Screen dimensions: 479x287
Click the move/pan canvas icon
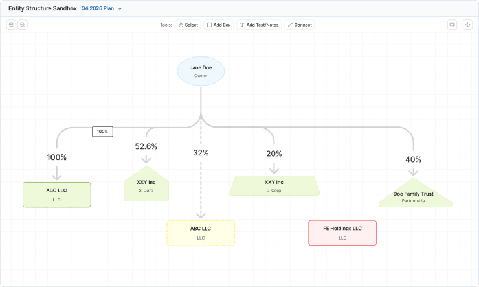pos(468,25)
